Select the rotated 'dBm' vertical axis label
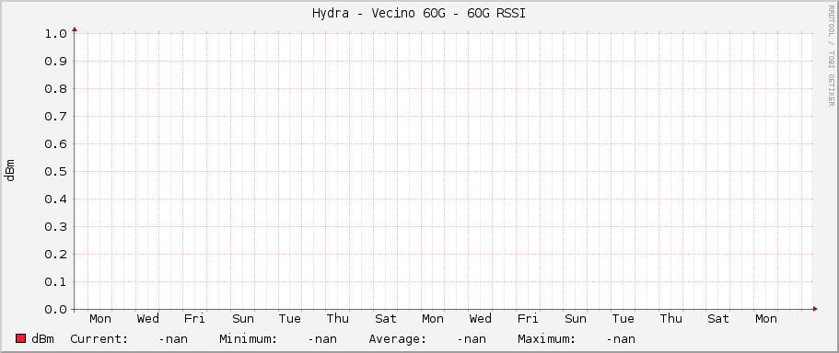Screen dimensions: 839x353 tap(10, 170)
